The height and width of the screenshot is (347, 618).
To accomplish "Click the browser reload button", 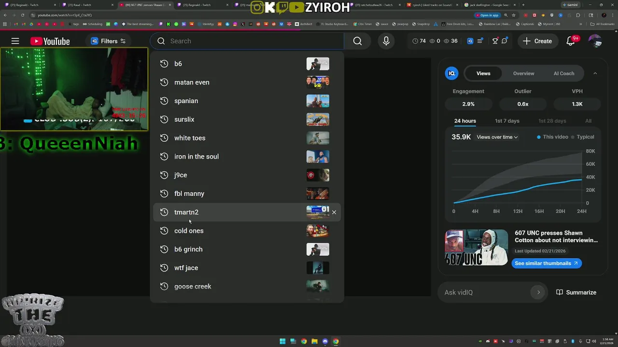I will pyautogui.click(x=22, y=15).
